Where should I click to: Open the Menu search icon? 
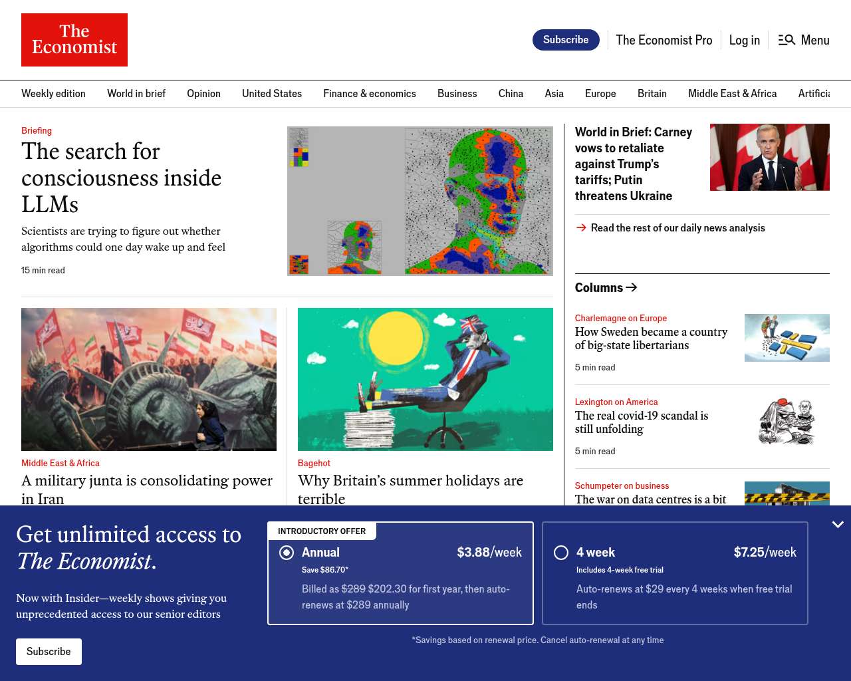[787, 40]
